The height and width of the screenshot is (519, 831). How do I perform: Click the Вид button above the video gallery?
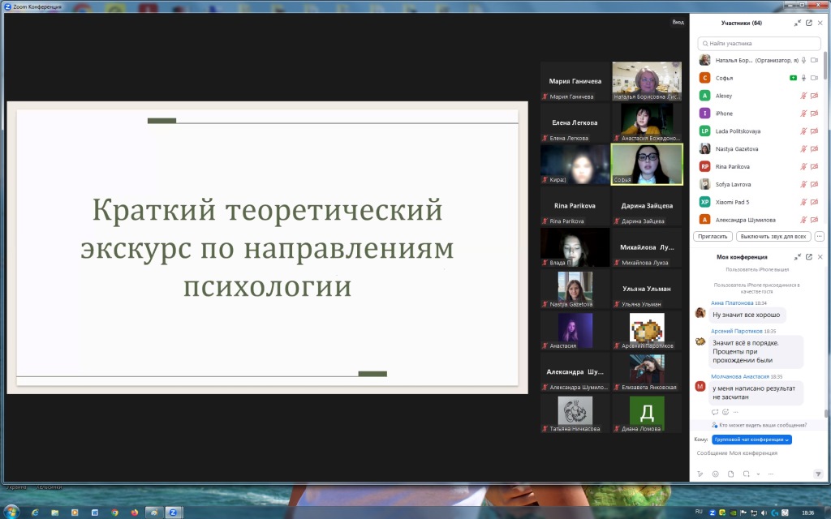678,22
